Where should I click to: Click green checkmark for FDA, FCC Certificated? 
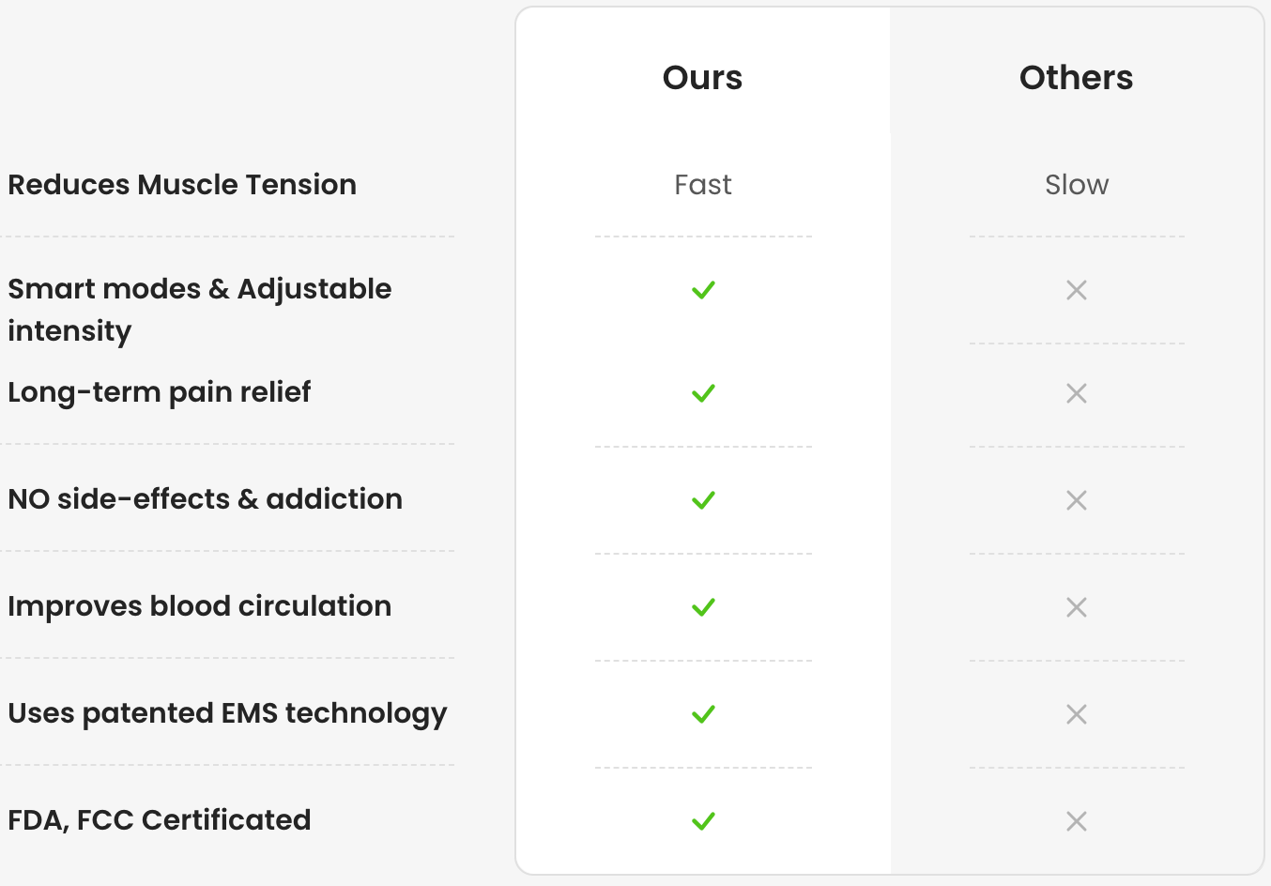pos(703,821)
